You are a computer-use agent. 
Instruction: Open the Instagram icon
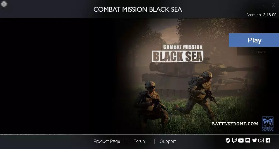click(261, 140)
